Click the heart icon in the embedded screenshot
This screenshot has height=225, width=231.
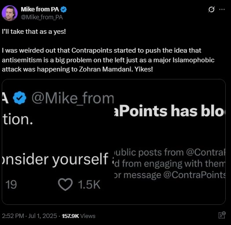point(65,184)
